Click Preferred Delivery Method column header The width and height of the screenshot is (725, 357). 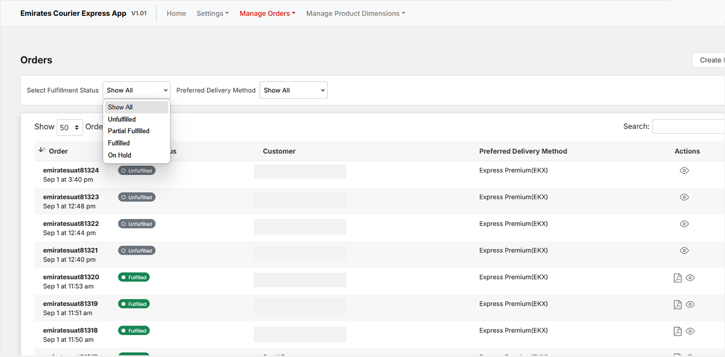click(523, 151)
